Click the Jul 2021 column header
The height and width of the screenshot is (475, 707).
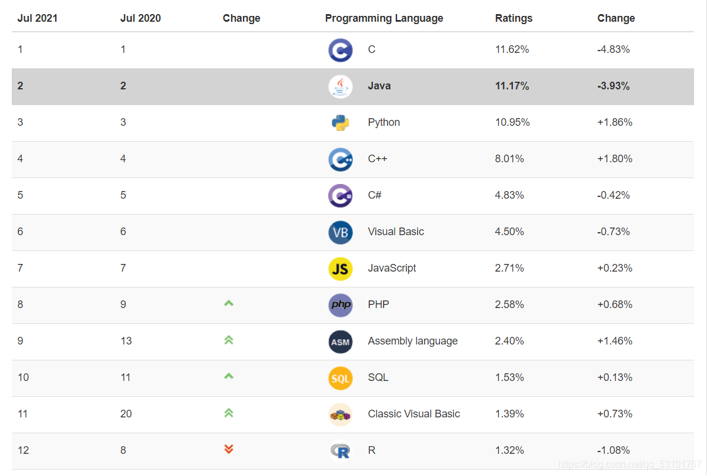click(38, 18)
